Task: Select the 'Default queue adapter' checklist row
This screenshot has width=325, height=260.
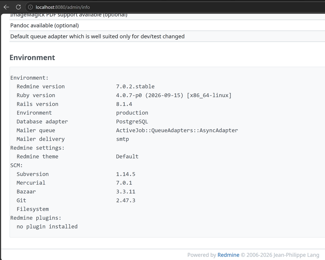Action: [x=167, y=36]
